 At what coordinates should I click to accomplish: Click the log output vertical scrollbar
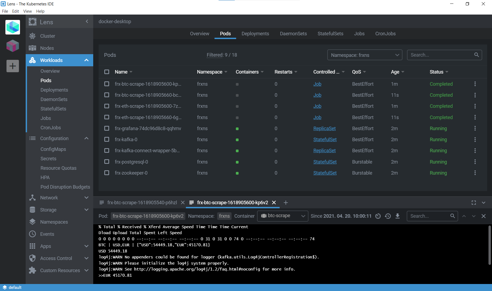tap(490, 245)
